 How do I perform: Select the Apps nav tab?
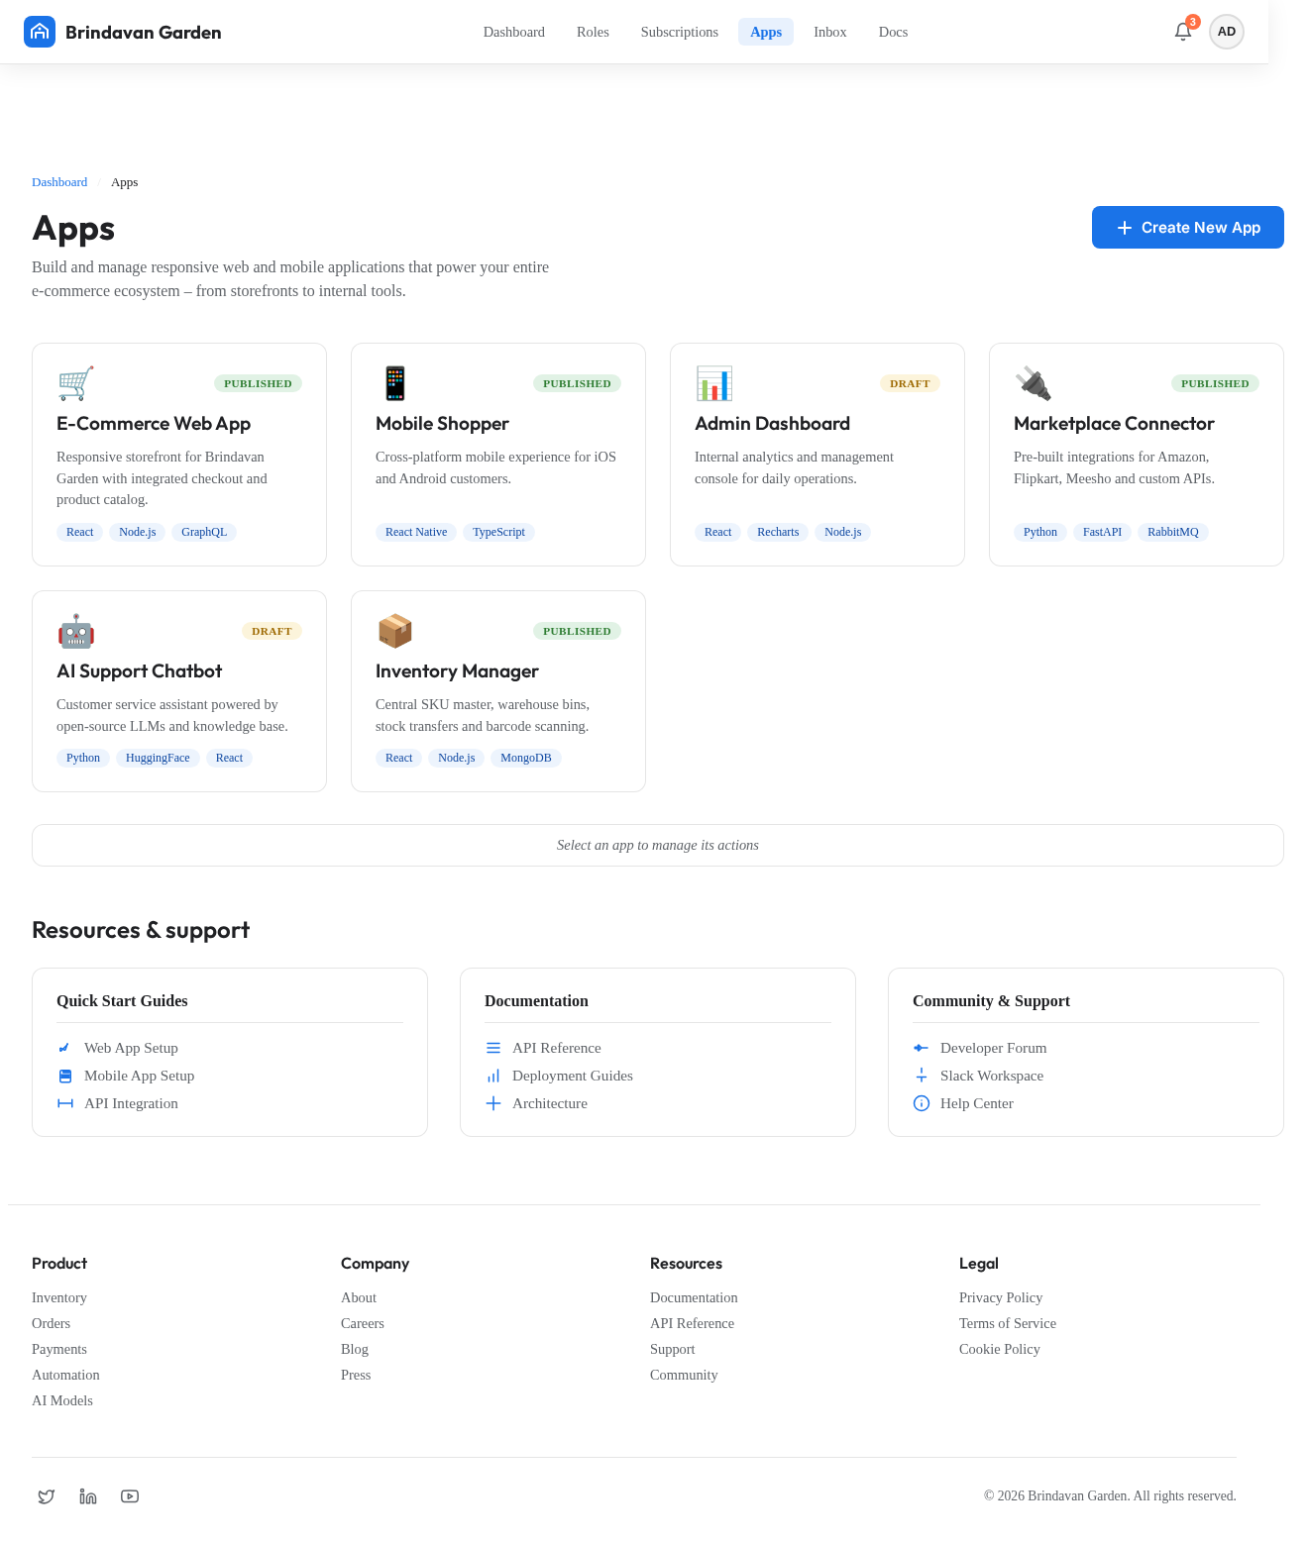(x=766, y=32)
